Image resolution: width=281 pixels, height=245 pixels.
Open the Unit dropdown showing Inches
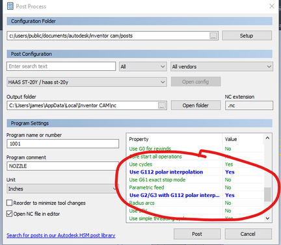click(x=63, y=188)
